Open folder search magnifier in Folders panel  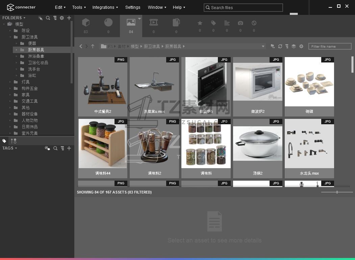(48, 18)
